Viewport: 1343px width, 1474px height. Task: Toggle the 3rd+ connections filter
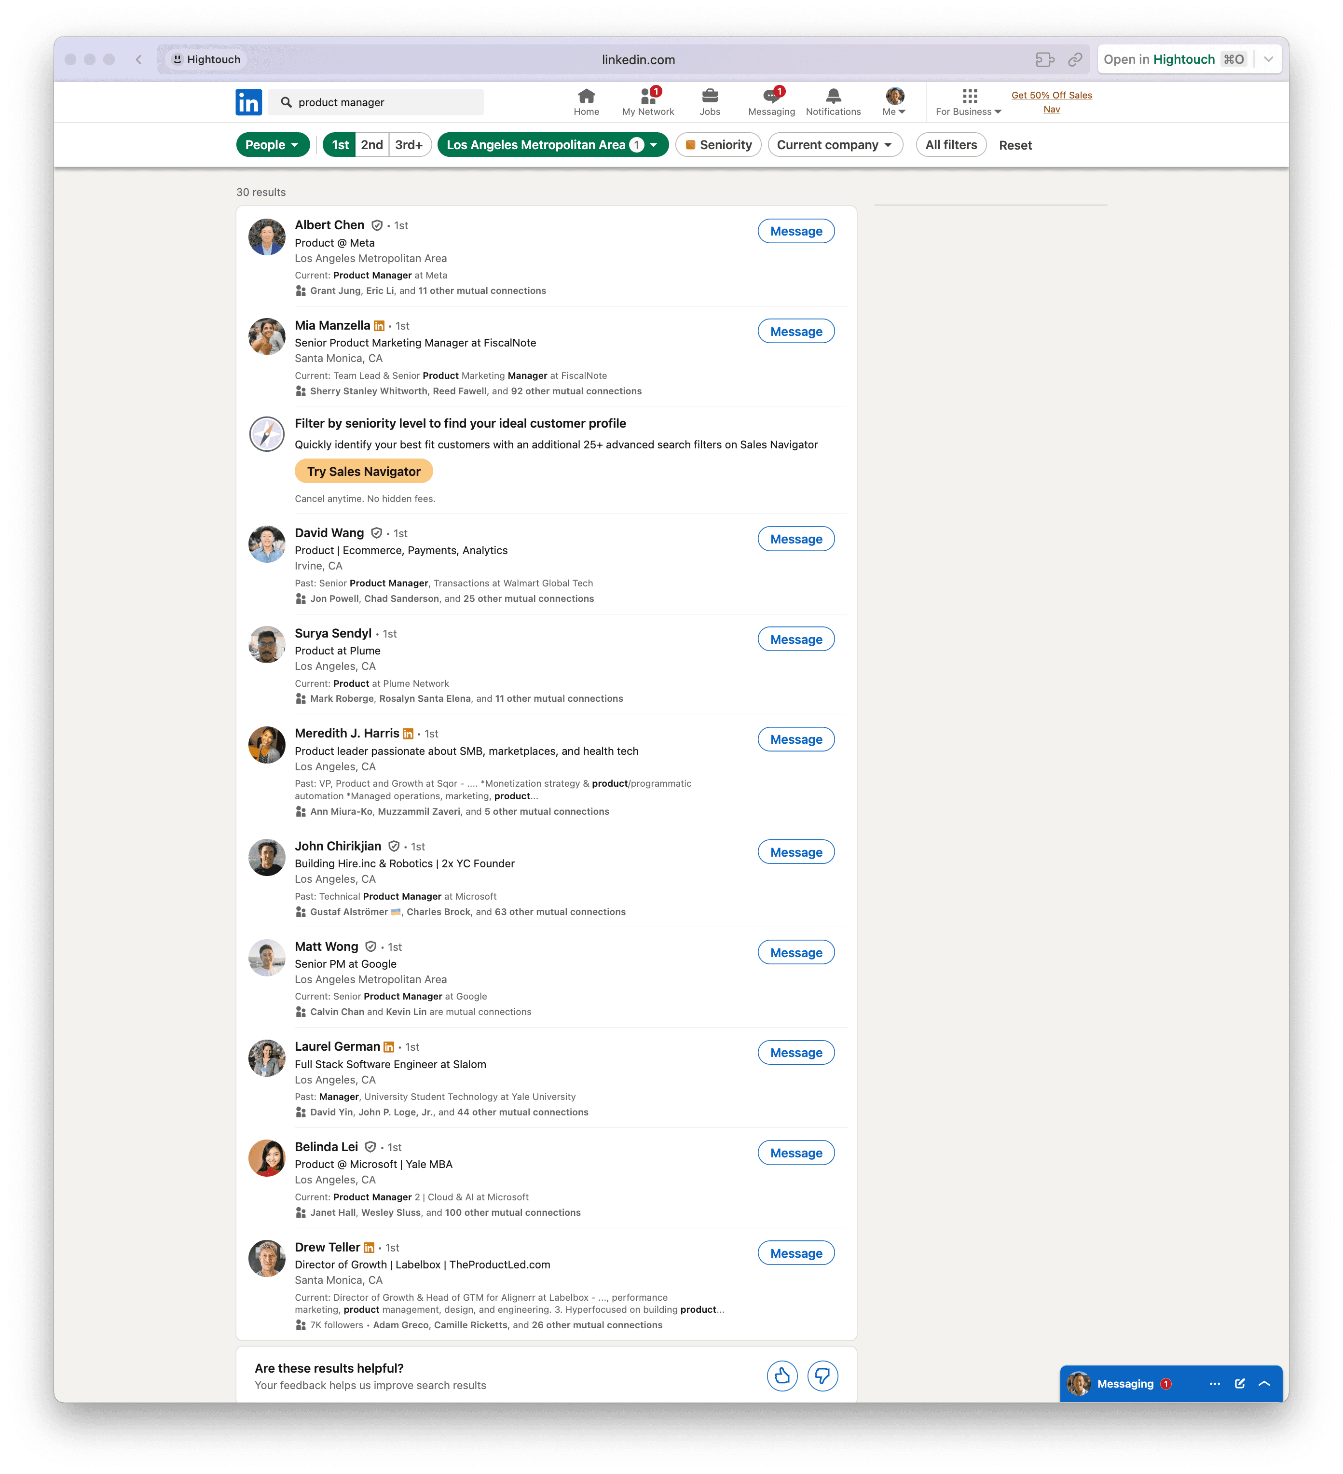click(409, 145)
